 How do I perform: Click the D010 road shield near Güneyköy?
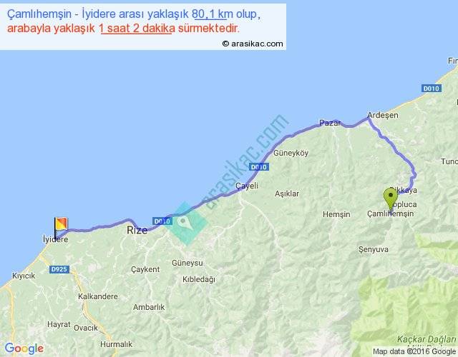click(260, 166)
